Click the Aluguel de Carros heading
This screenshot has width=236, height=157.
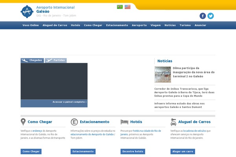tap(194, 122)
